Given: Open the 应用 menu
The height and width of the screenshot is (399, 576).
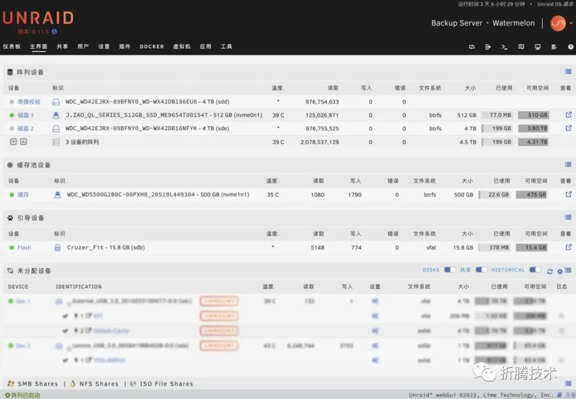Looking at the screenshot, I should [x=206, y=46].
